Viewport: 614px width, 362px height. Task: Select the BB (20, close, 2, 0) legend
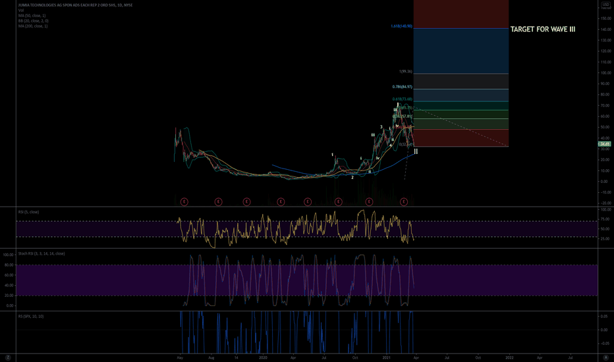[34, 21]
